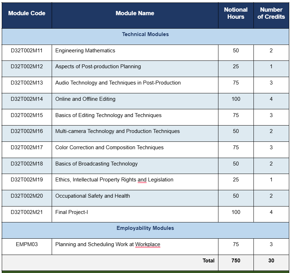Click Aspects of Post-production Planning text
The width and height of the screenshot is (291, 273).
coord(98,66)
